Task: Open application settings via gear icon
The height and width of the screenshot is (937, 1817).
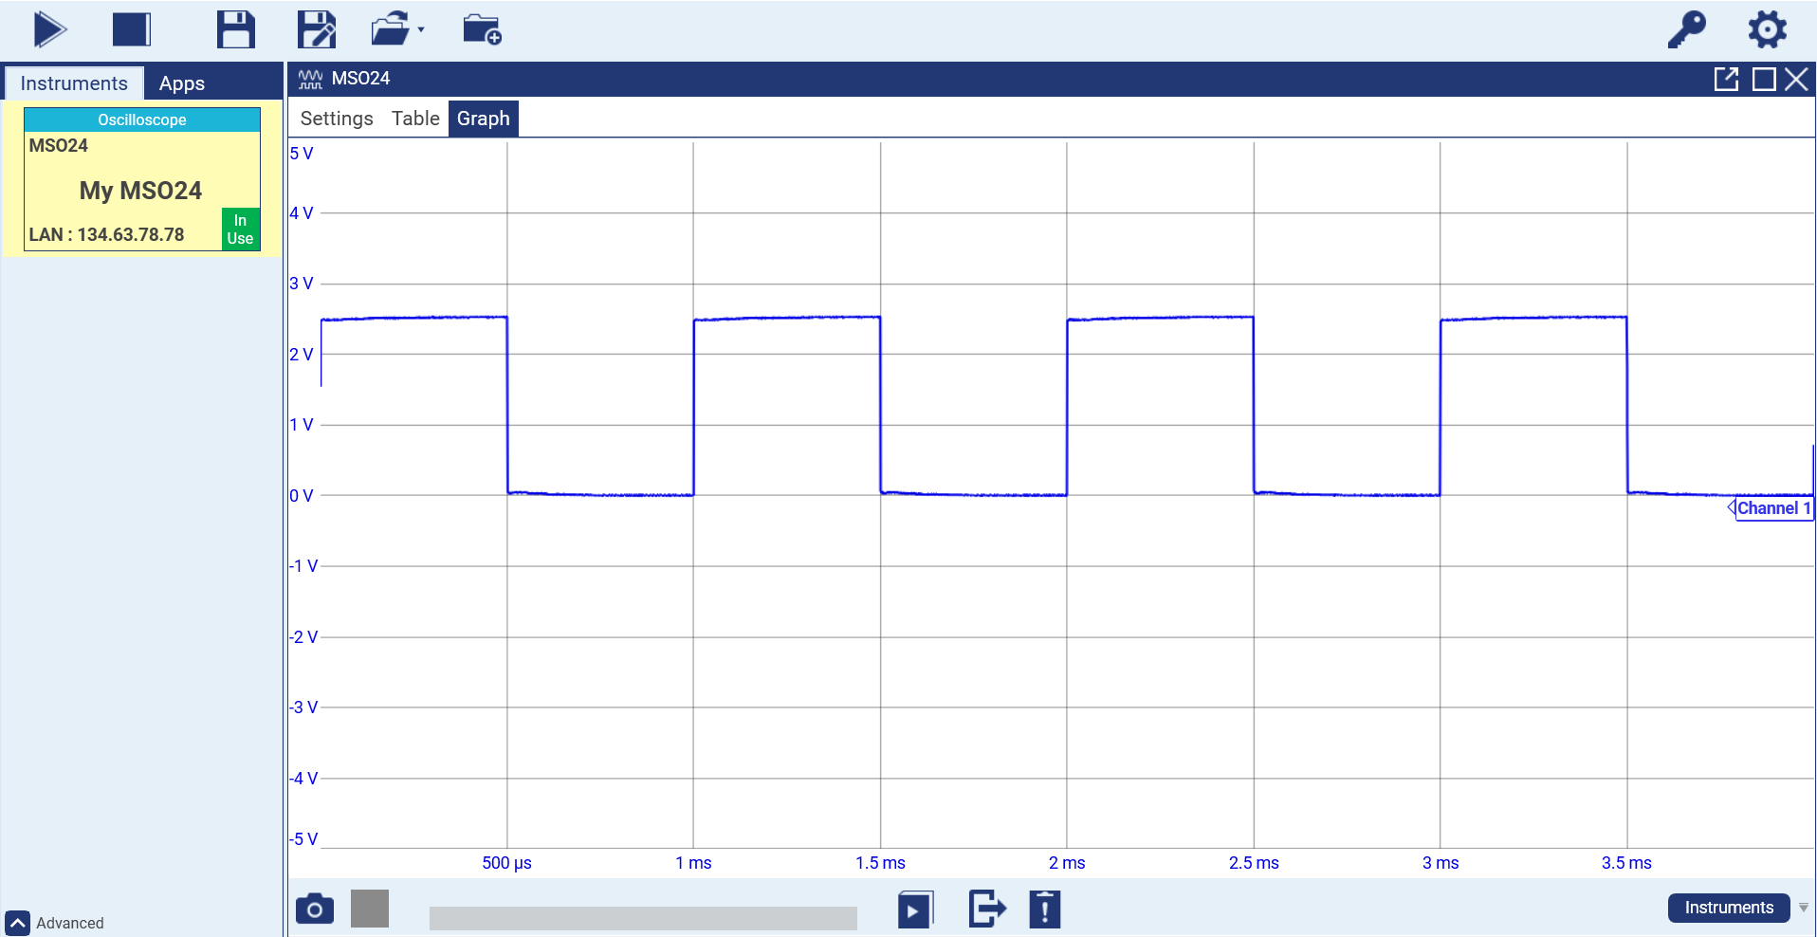Action: pyautogui.click(x=1767, y=29)
